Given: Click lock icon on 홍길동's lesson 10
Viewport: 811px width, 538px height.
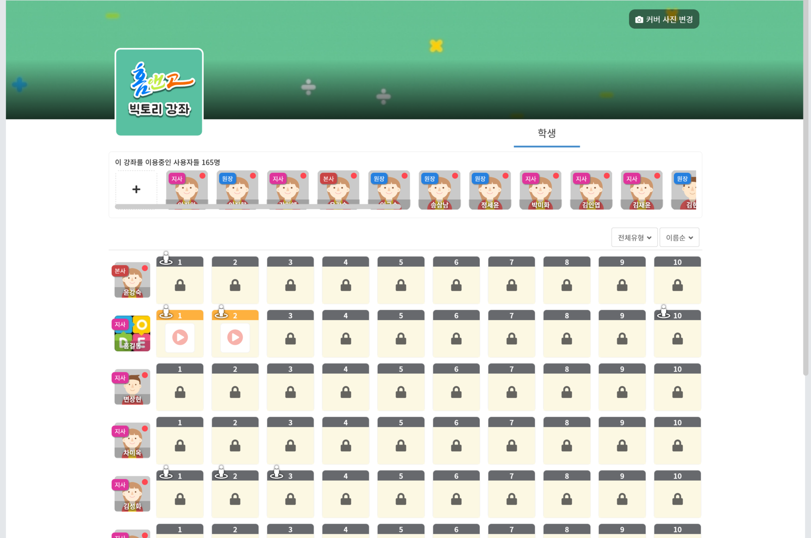Looking at the screenshot, I should [677, 339].
